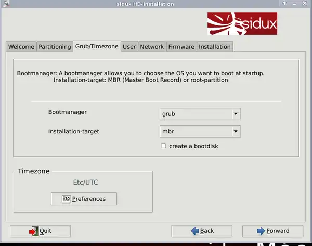This screenshot has height=246, width=312.
Task: Select the Grub/Timezone tab
Action: [x=97, y=46]
